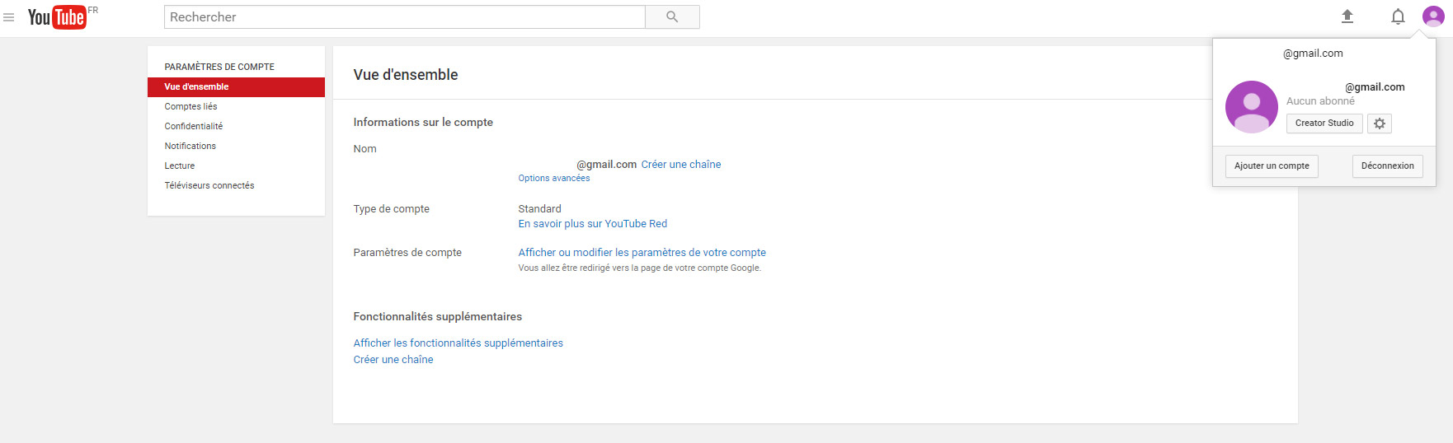Open the hamburger guide menu
The height and width of the screenshot is (443, 1453).
click(9, 17)
